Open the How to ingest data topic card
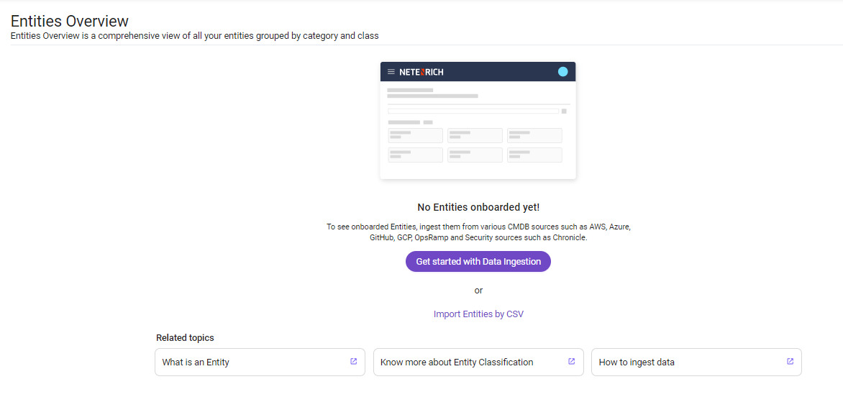 [x=696, y=362]
